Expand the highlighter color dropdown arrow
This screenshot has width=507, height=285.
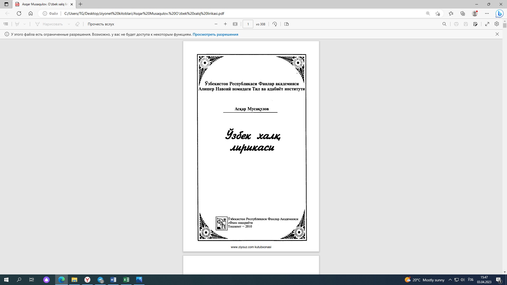(x=25, y=24)
